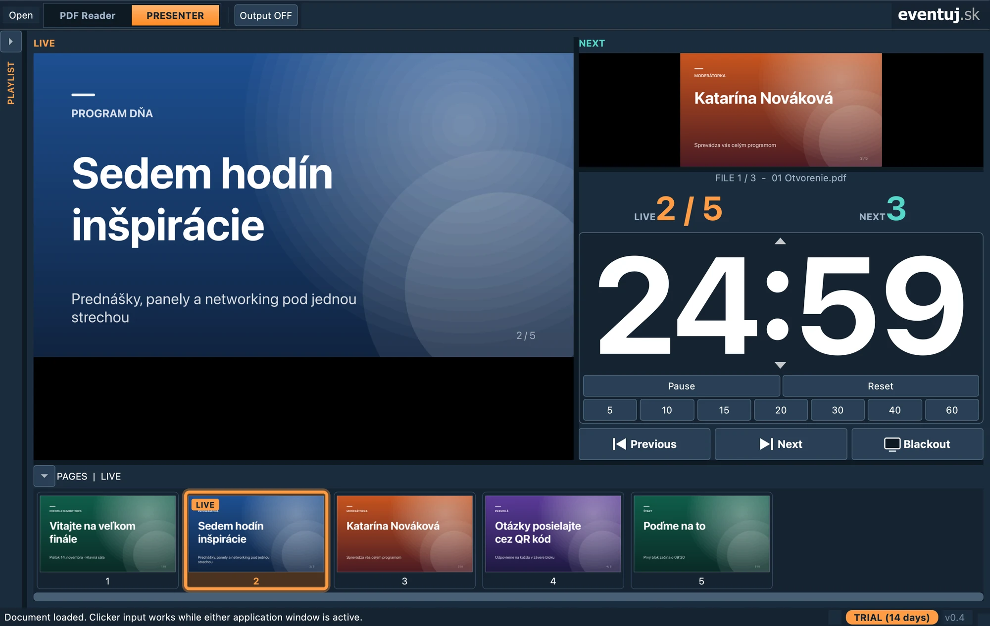Click the eventuj.sk logo

939,15
